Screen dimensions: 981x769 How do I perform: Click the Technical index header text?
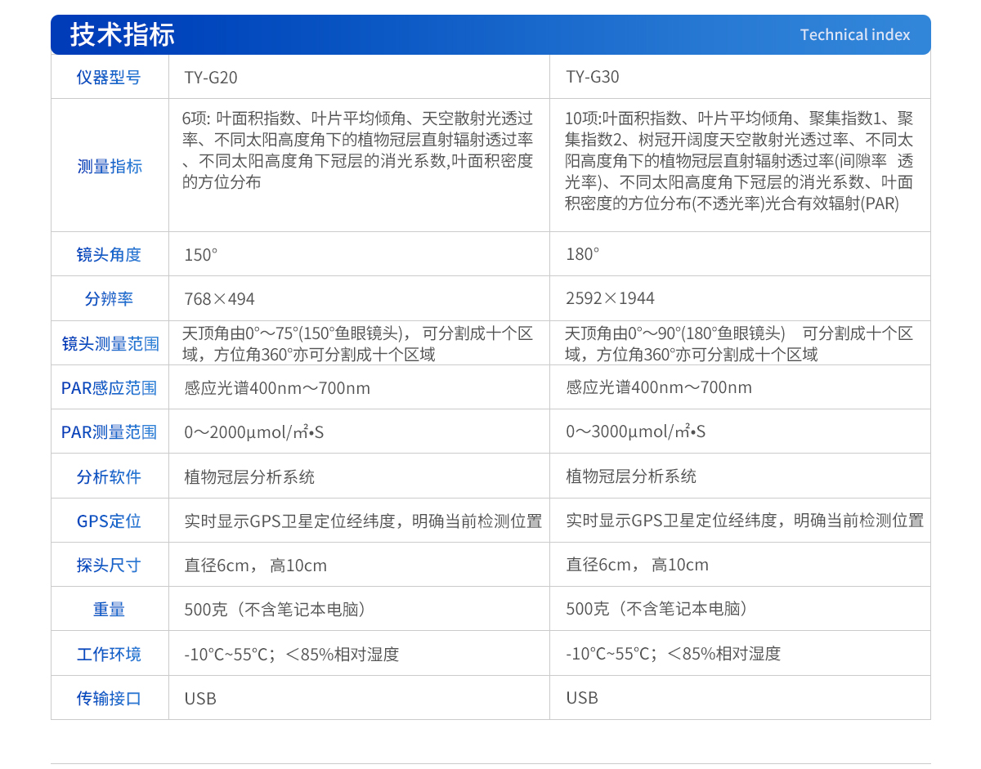click(x=854, y=35)
